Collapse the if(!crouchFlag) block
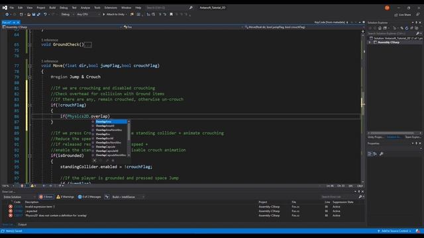Screen dimensions: 424x238 click(x=30, y=105)
